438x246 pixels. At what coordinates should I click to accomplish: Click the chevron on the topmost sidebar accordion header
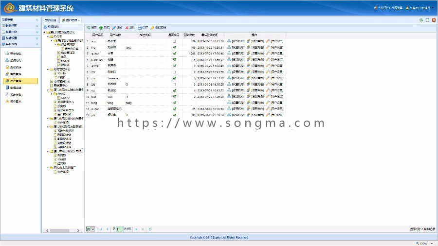[37, 20]
